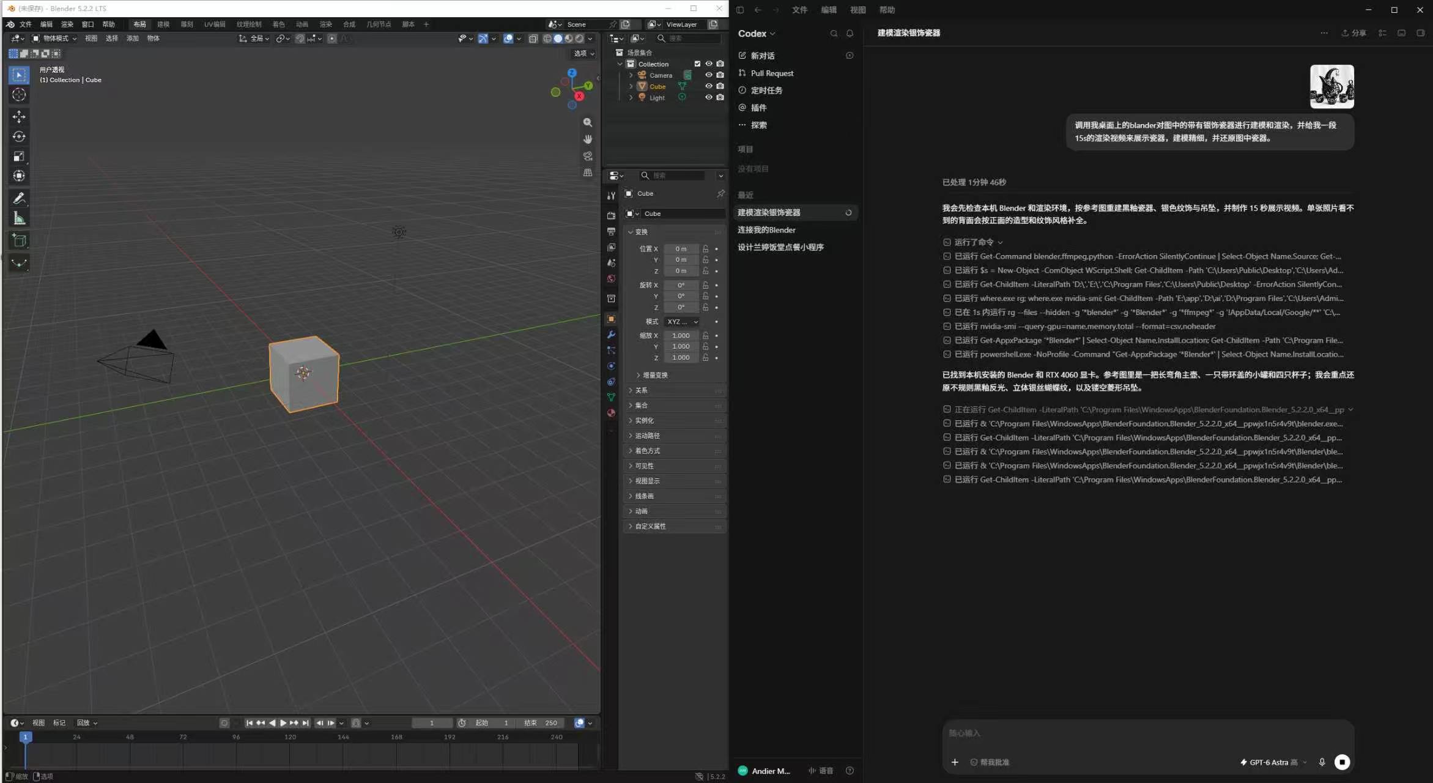The height and width of the screenshot is (783, 1433).
Task: Expand the 关系 panel
Action: pyautogui.click(x=675, y=390)
